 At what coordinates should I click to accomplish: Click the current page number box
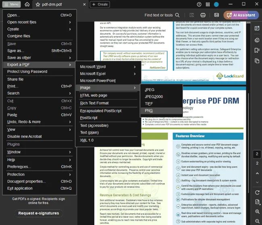point(257,154)
